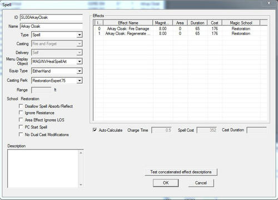Confirm the spell with OK button
This screenshot has width=278, height=200.
pyautogui.click(x=166, y=183)
